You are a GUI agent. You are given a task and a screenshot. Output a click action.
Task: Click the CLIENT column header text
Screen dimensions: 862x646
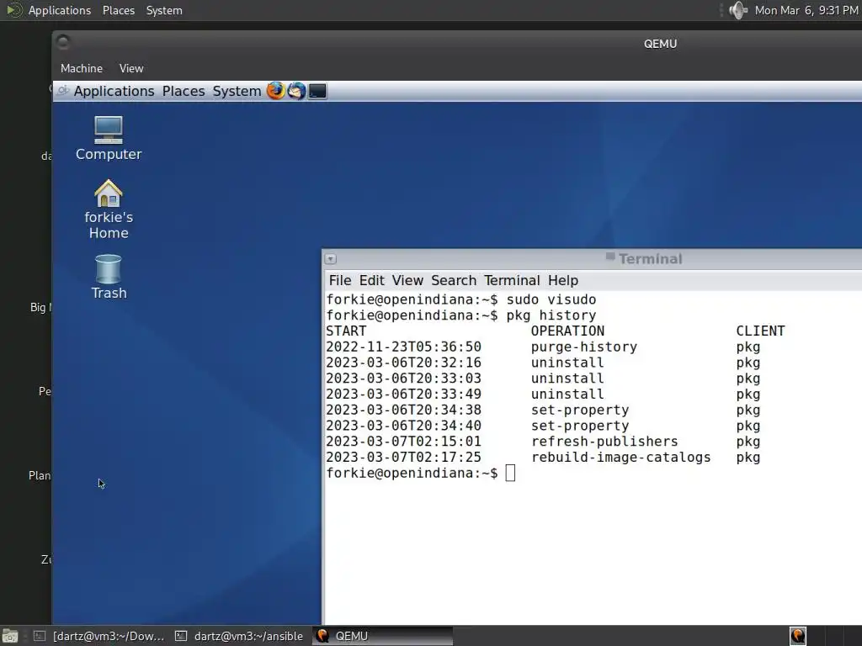pyautogui.click(x=760, y=331)
